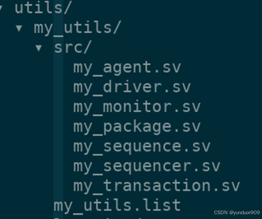The height and width of the screenshot is (219, 262).
Task: Select the utils/ folder name
Action: (x=43, y=8)
